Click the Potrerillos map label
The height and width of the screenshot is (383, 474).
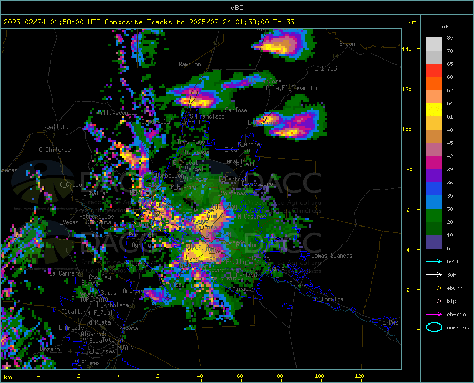point(96,217)
